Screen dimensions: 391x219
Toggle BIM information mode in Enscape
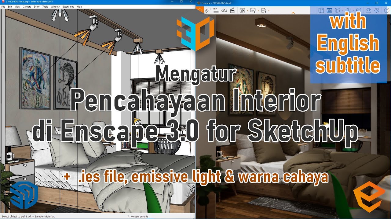point(216,10)
